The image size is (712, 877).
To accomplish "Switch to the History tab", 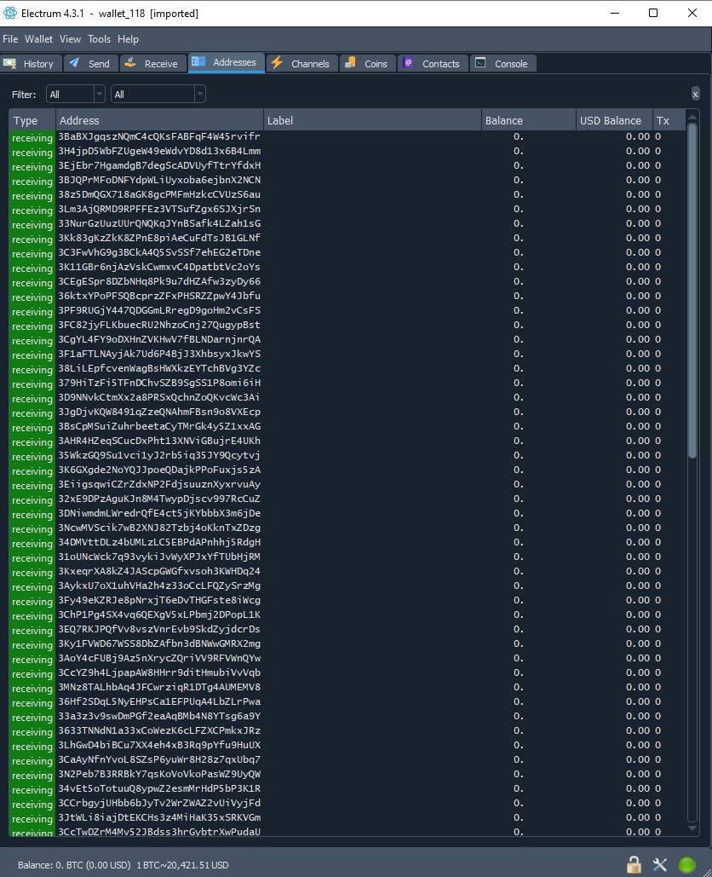I will pyautogui.click(x=32, y=62).
